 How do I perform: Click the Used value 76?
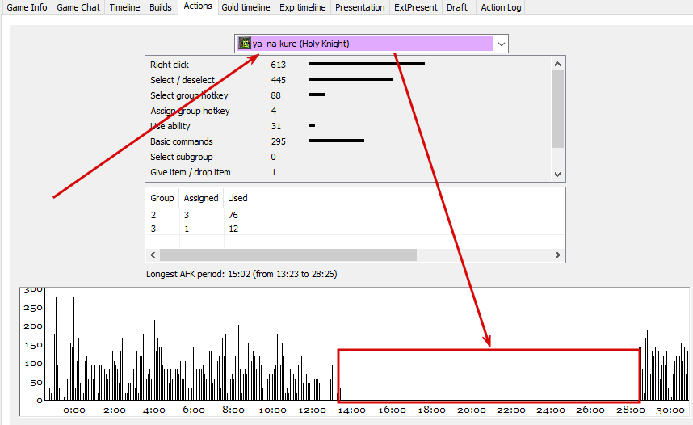233,215
